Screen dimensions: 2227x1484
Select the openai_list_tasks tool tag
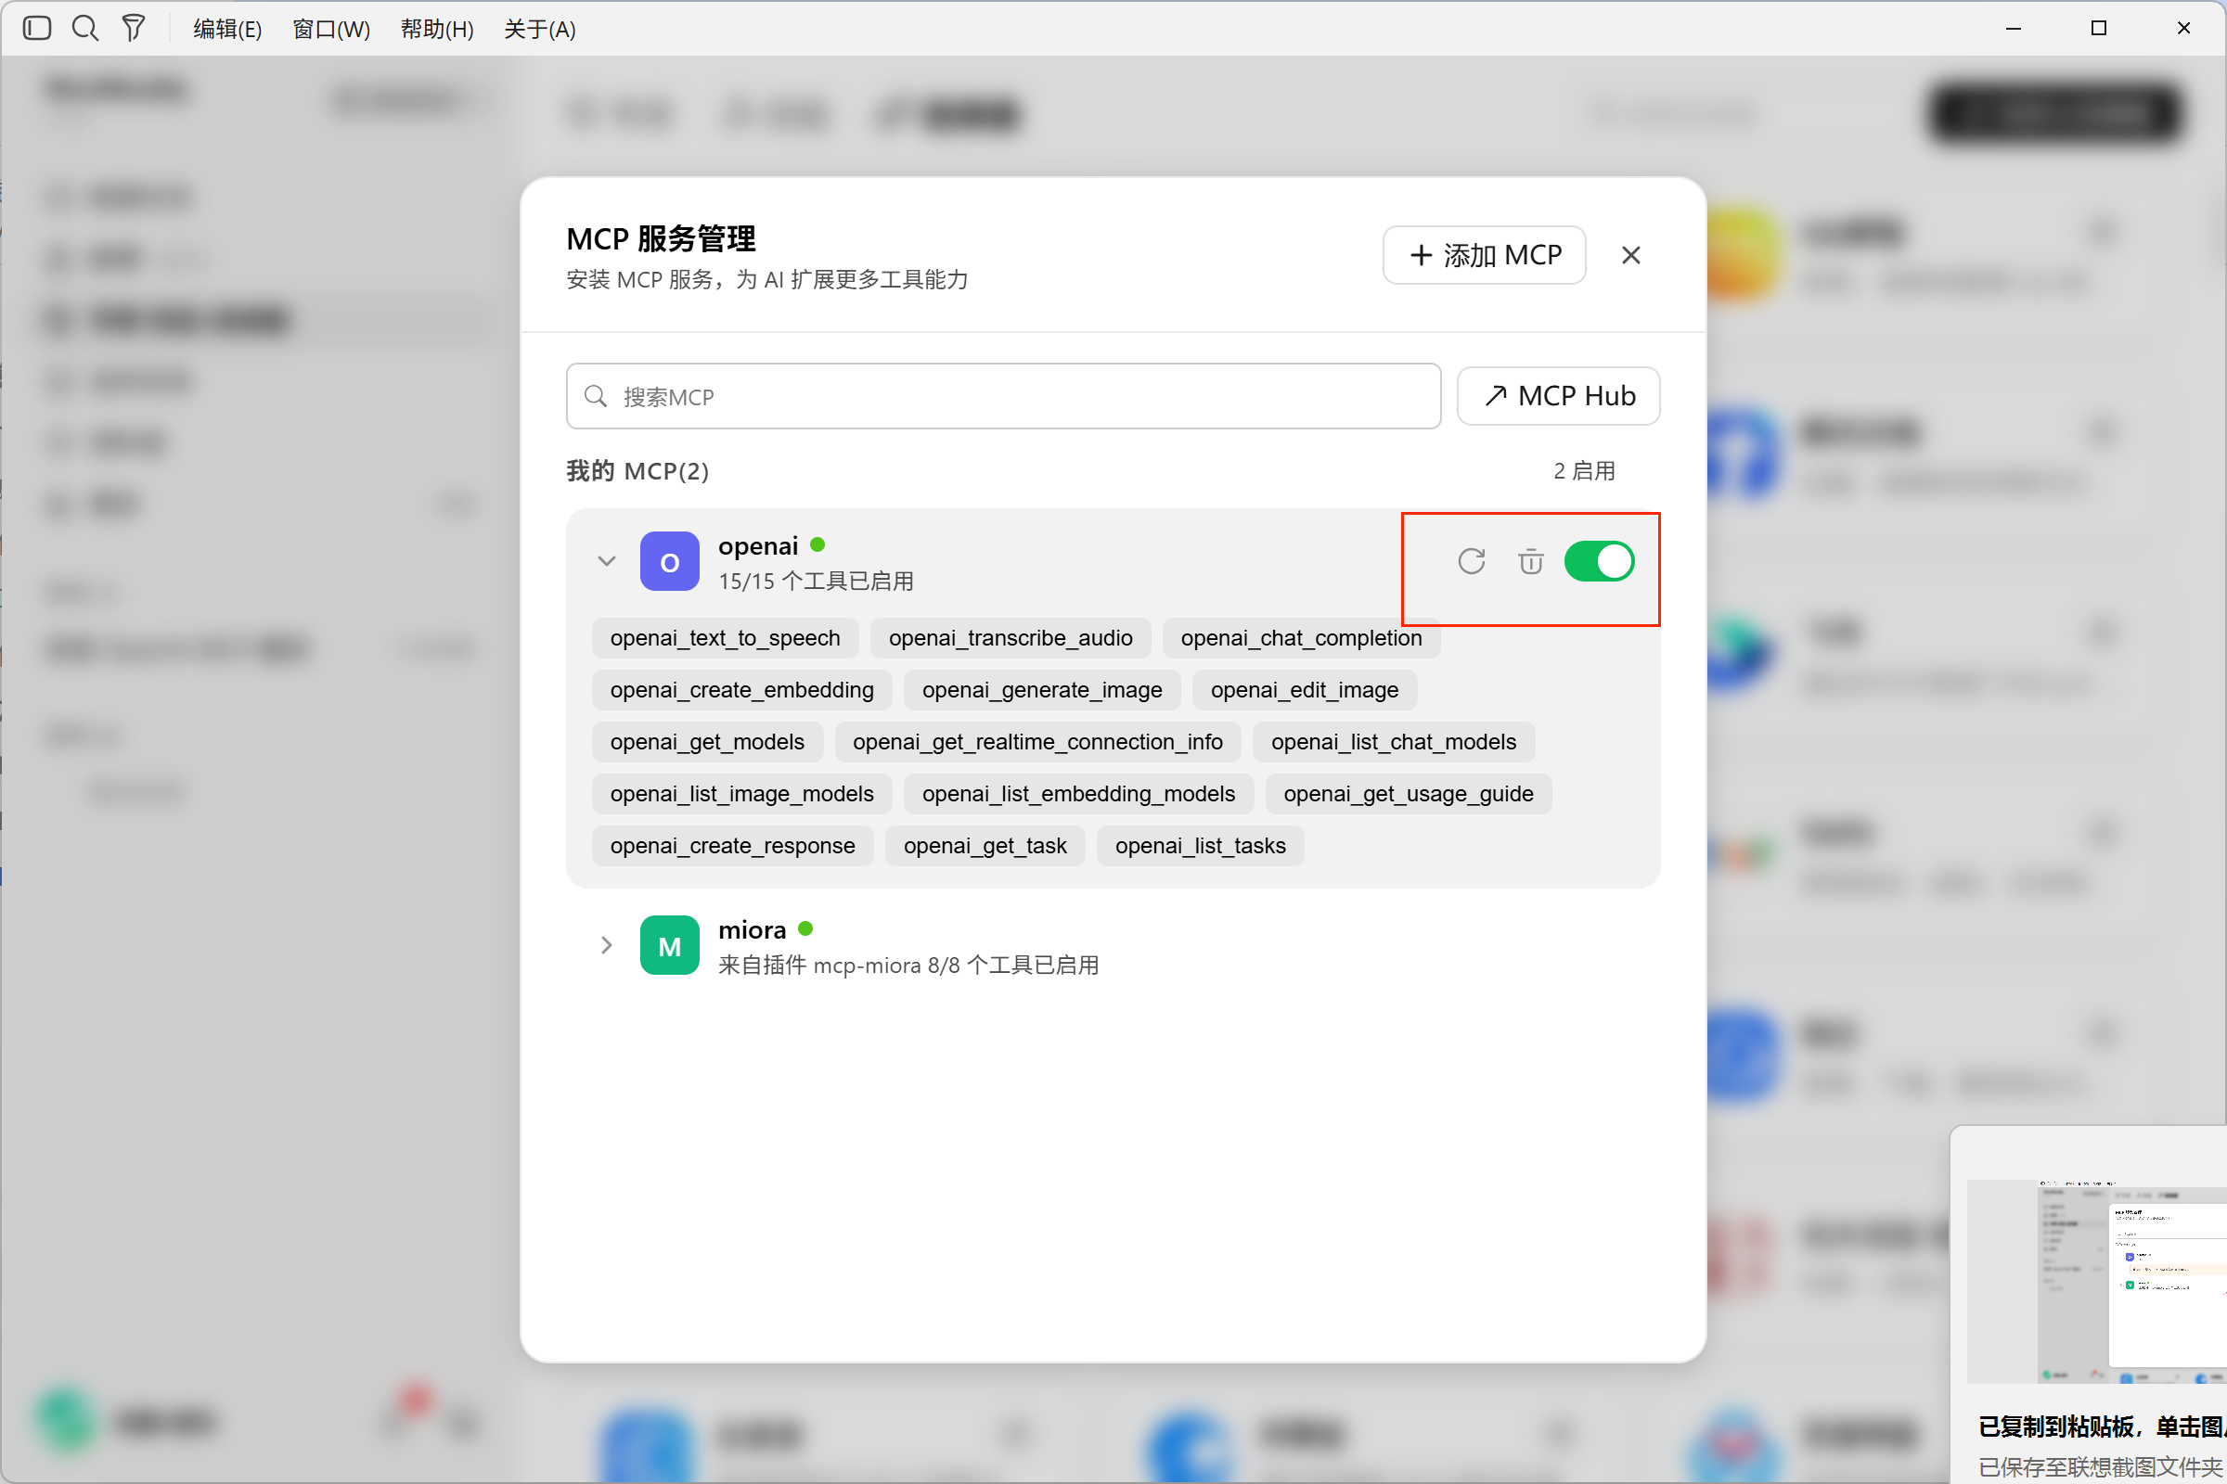1200,846
